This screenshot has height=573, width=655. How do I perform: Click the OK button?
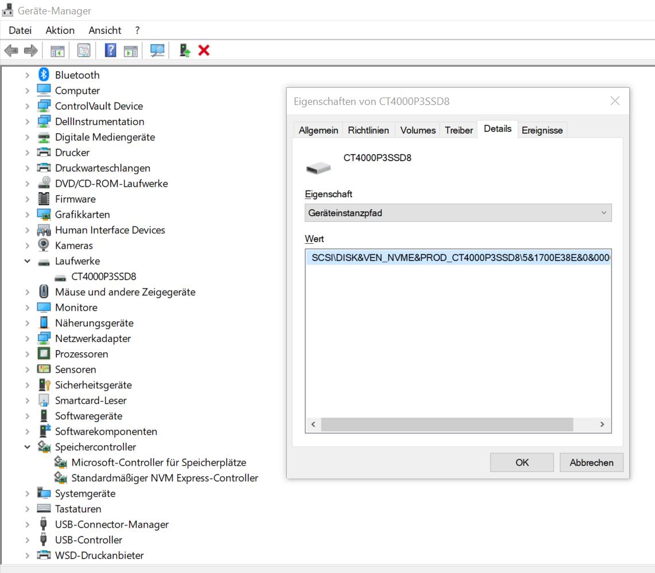(x=522, y=462)
